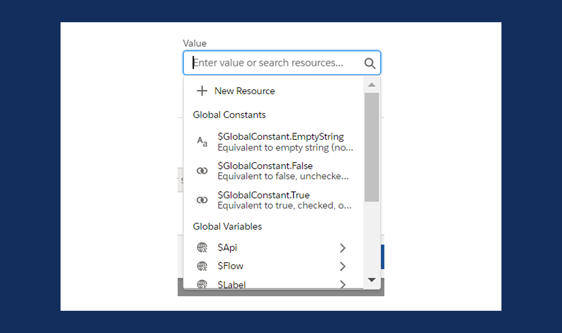Click the boolean icon beside $GlobalConstant.False
This screenshot has height=333, width=562.
(x=202, y=171)
